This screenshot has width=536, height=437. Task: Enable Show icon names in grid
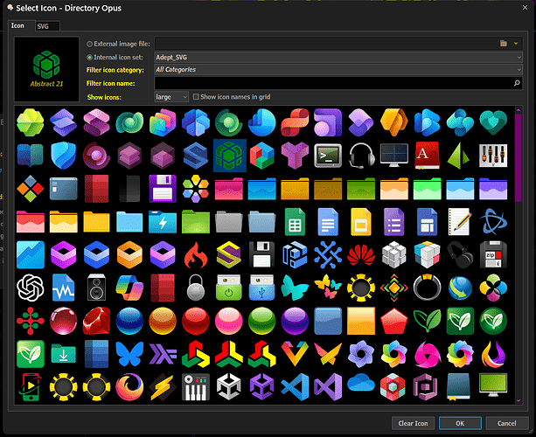click(196, 97)
